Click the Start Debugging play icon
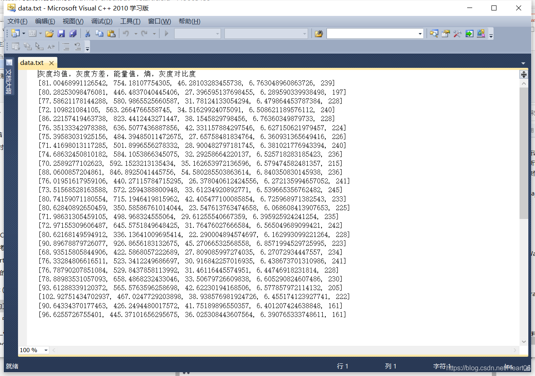 tap(166, 33)
